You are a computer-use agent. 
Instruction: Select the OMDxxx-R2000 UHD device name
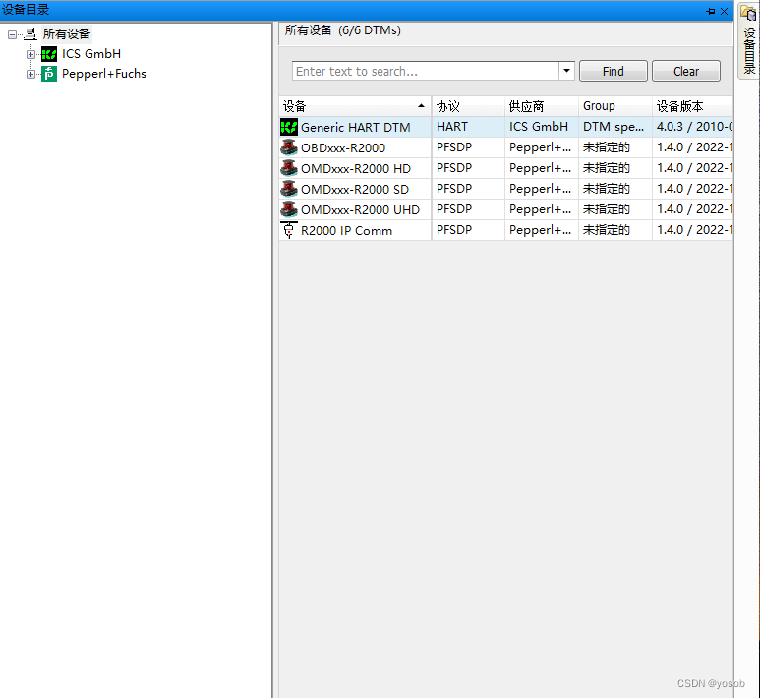pos(360,209)
